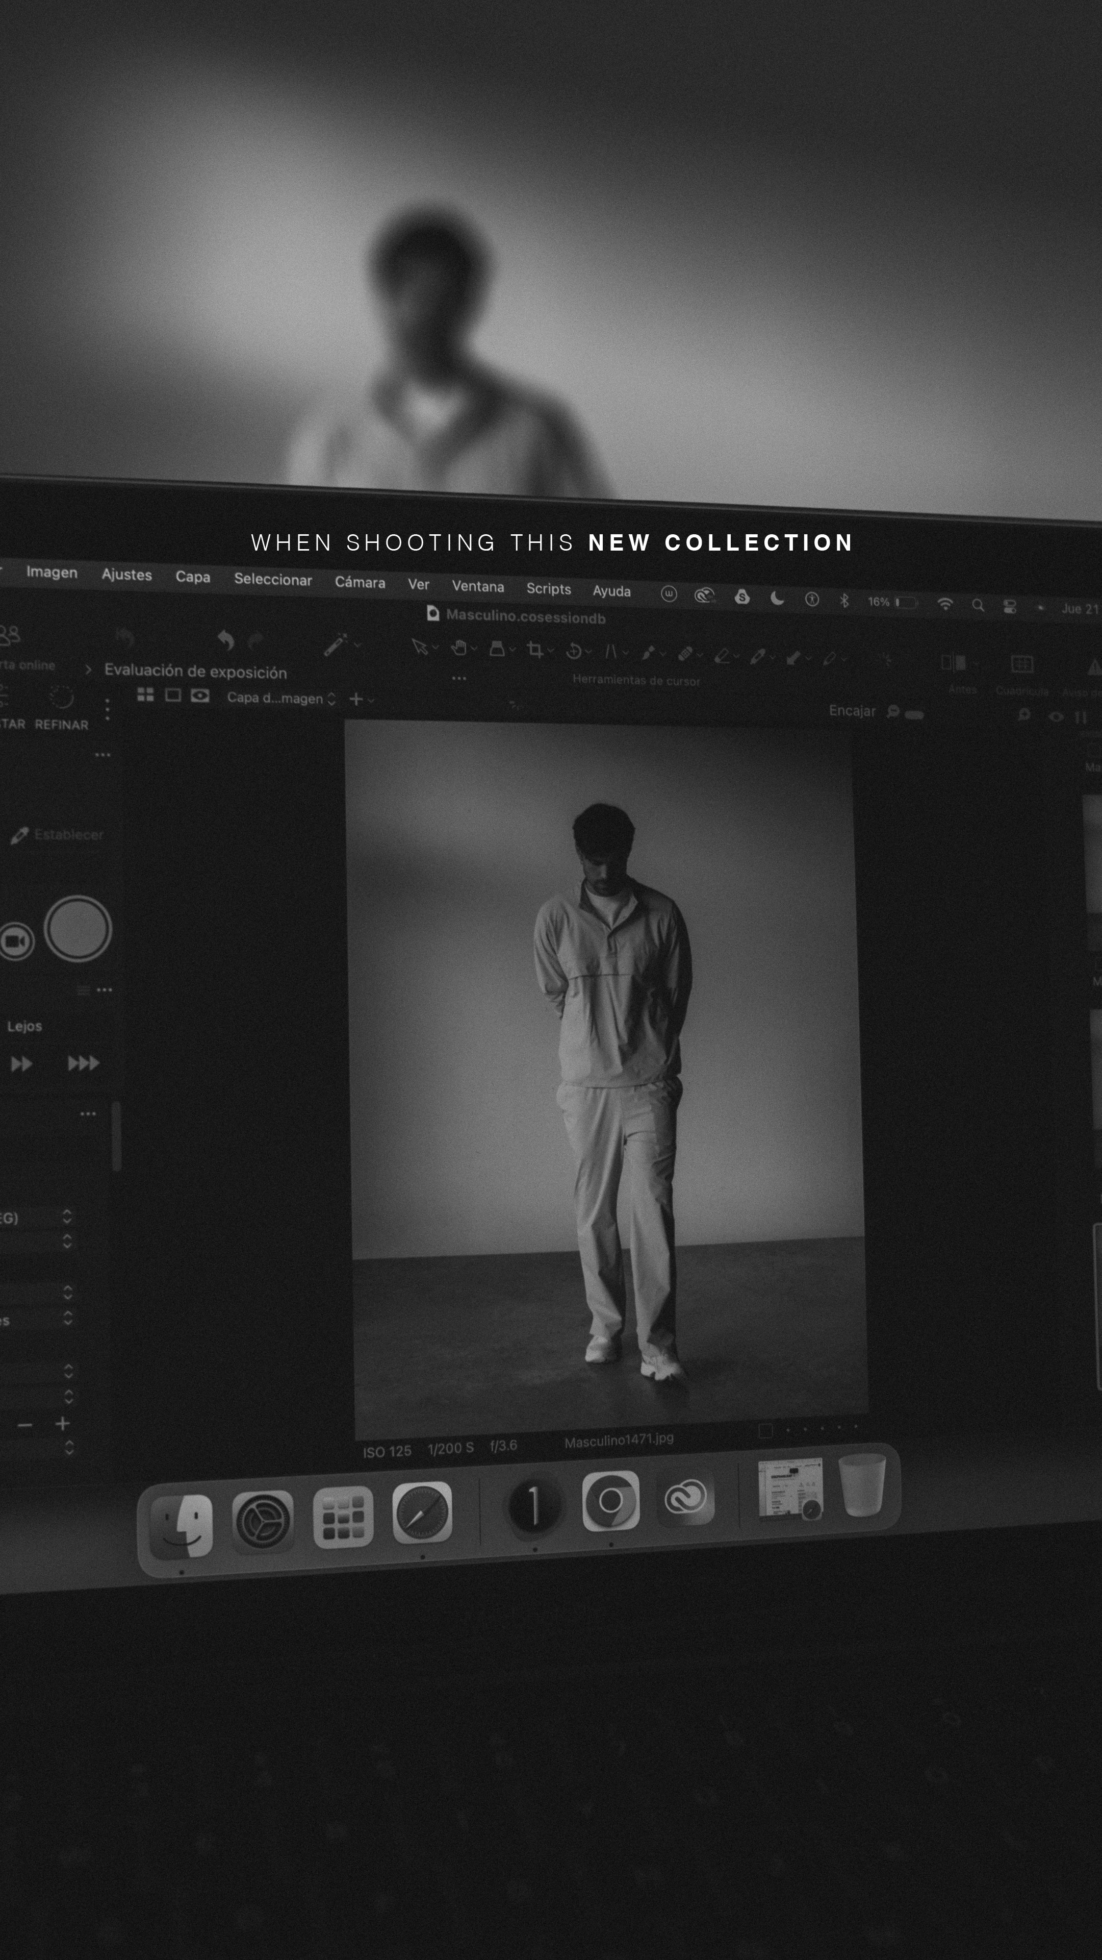Image resolution: width=1102 pixels, height=1960 pixels.
Task: Click the Spotlight search icon in menu bar
Action: [978, 606]
